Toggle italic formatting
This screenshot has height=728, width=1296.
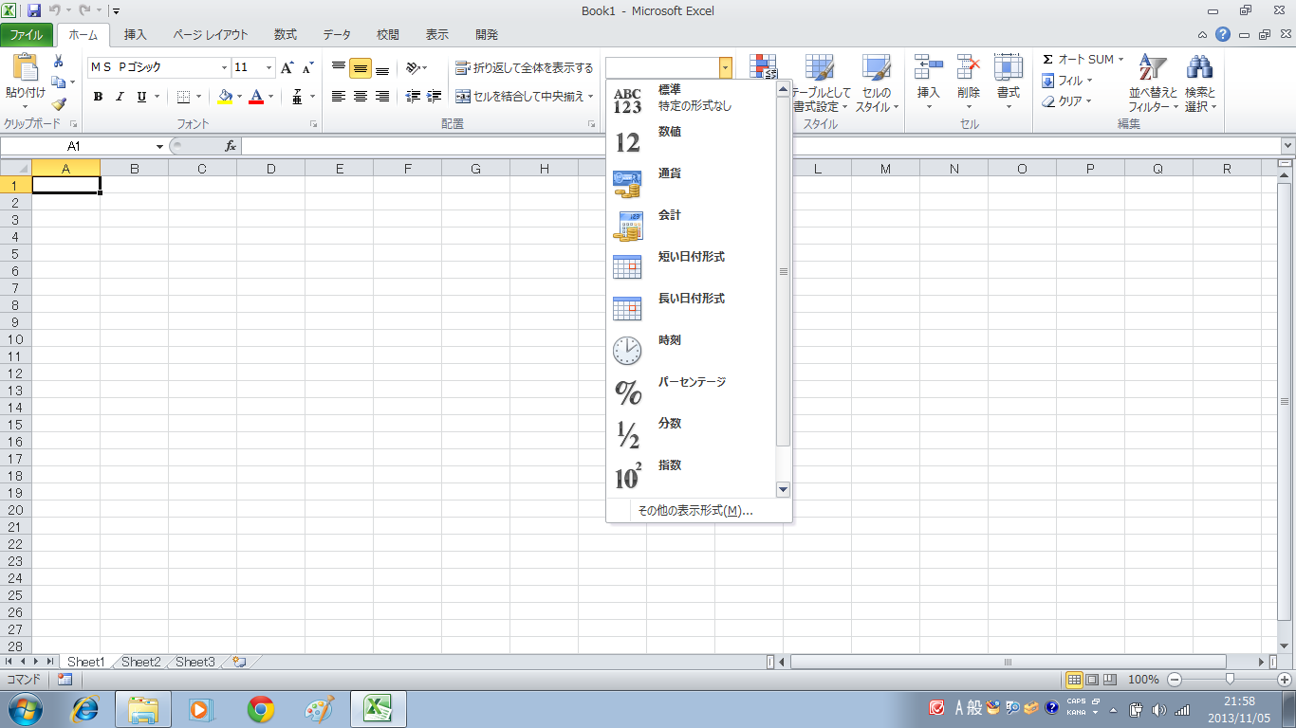click(120, 97)
